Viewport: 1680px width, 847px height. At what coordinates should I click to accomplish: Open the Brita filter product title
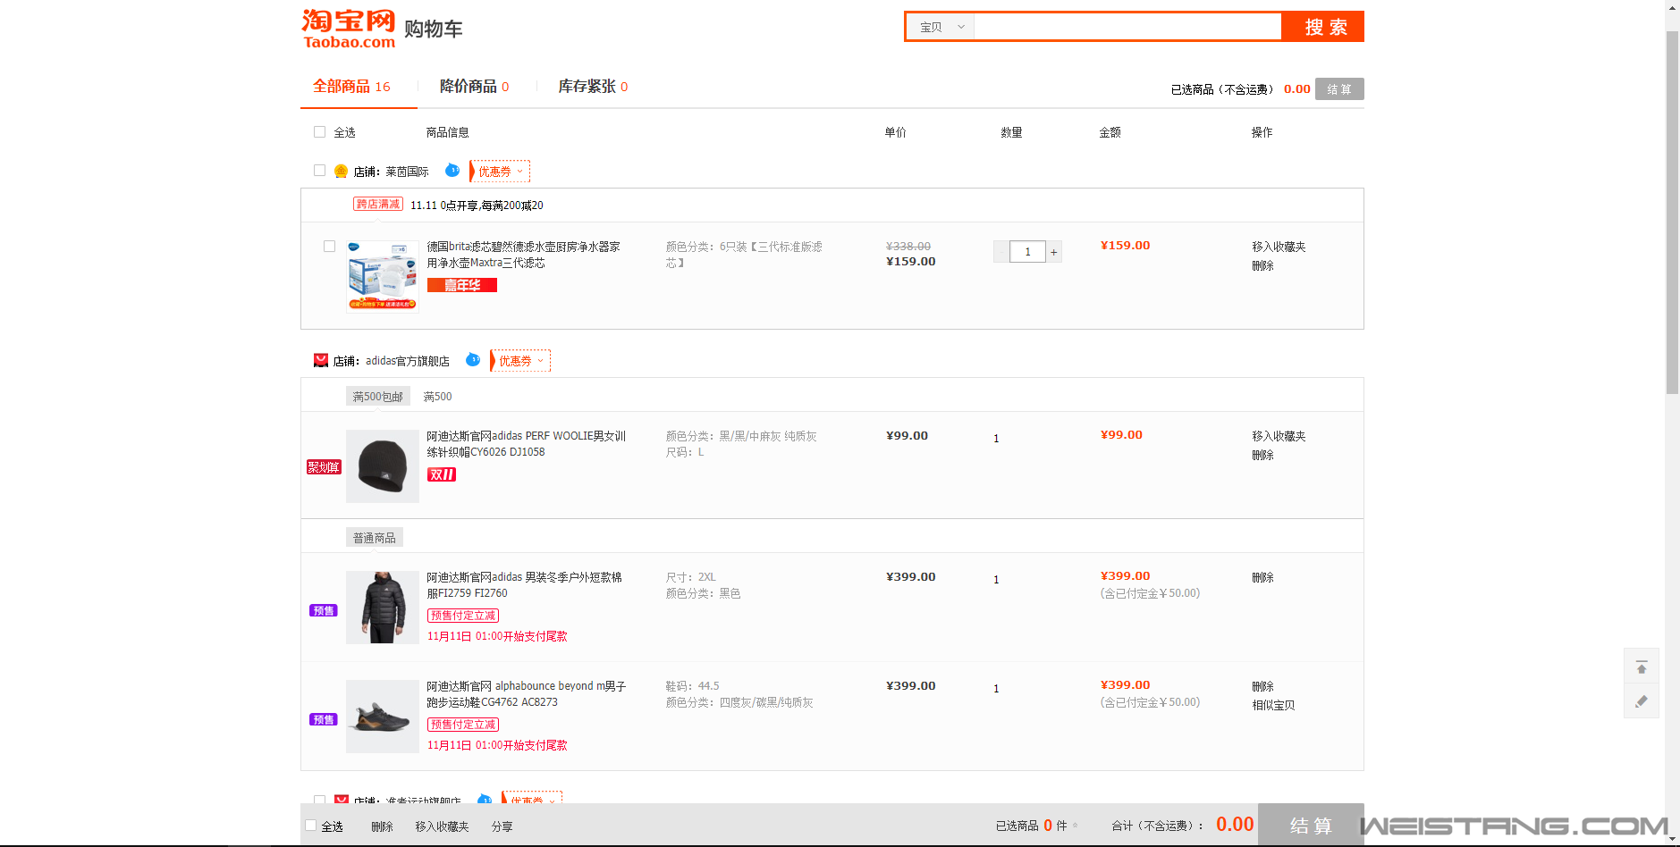point(523,255)
